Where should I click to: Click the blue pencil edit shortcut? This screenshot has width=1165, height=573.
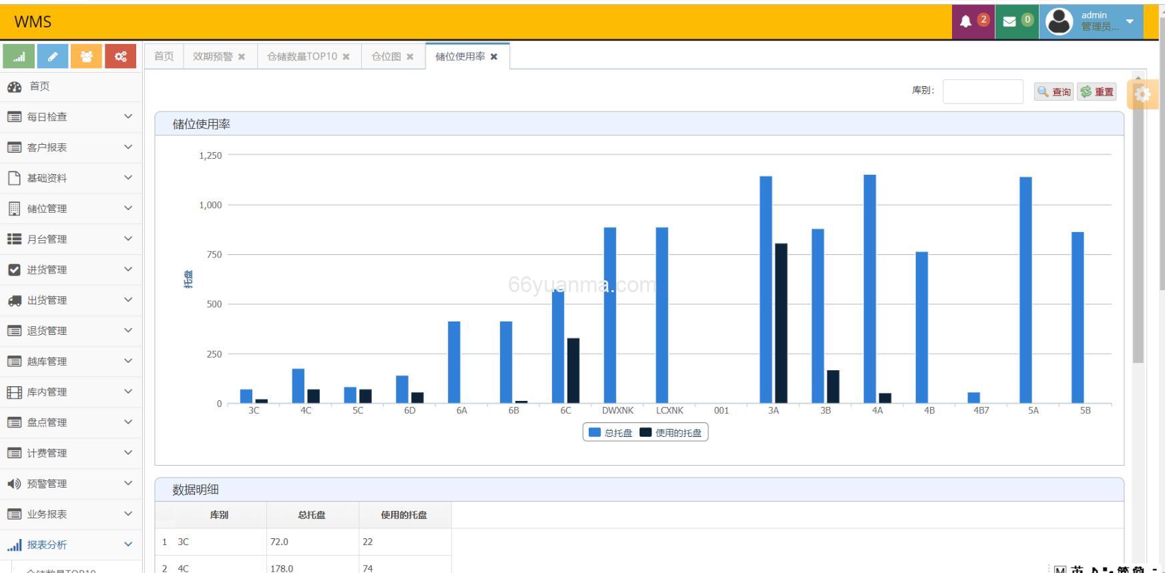[x=53, y=57]
